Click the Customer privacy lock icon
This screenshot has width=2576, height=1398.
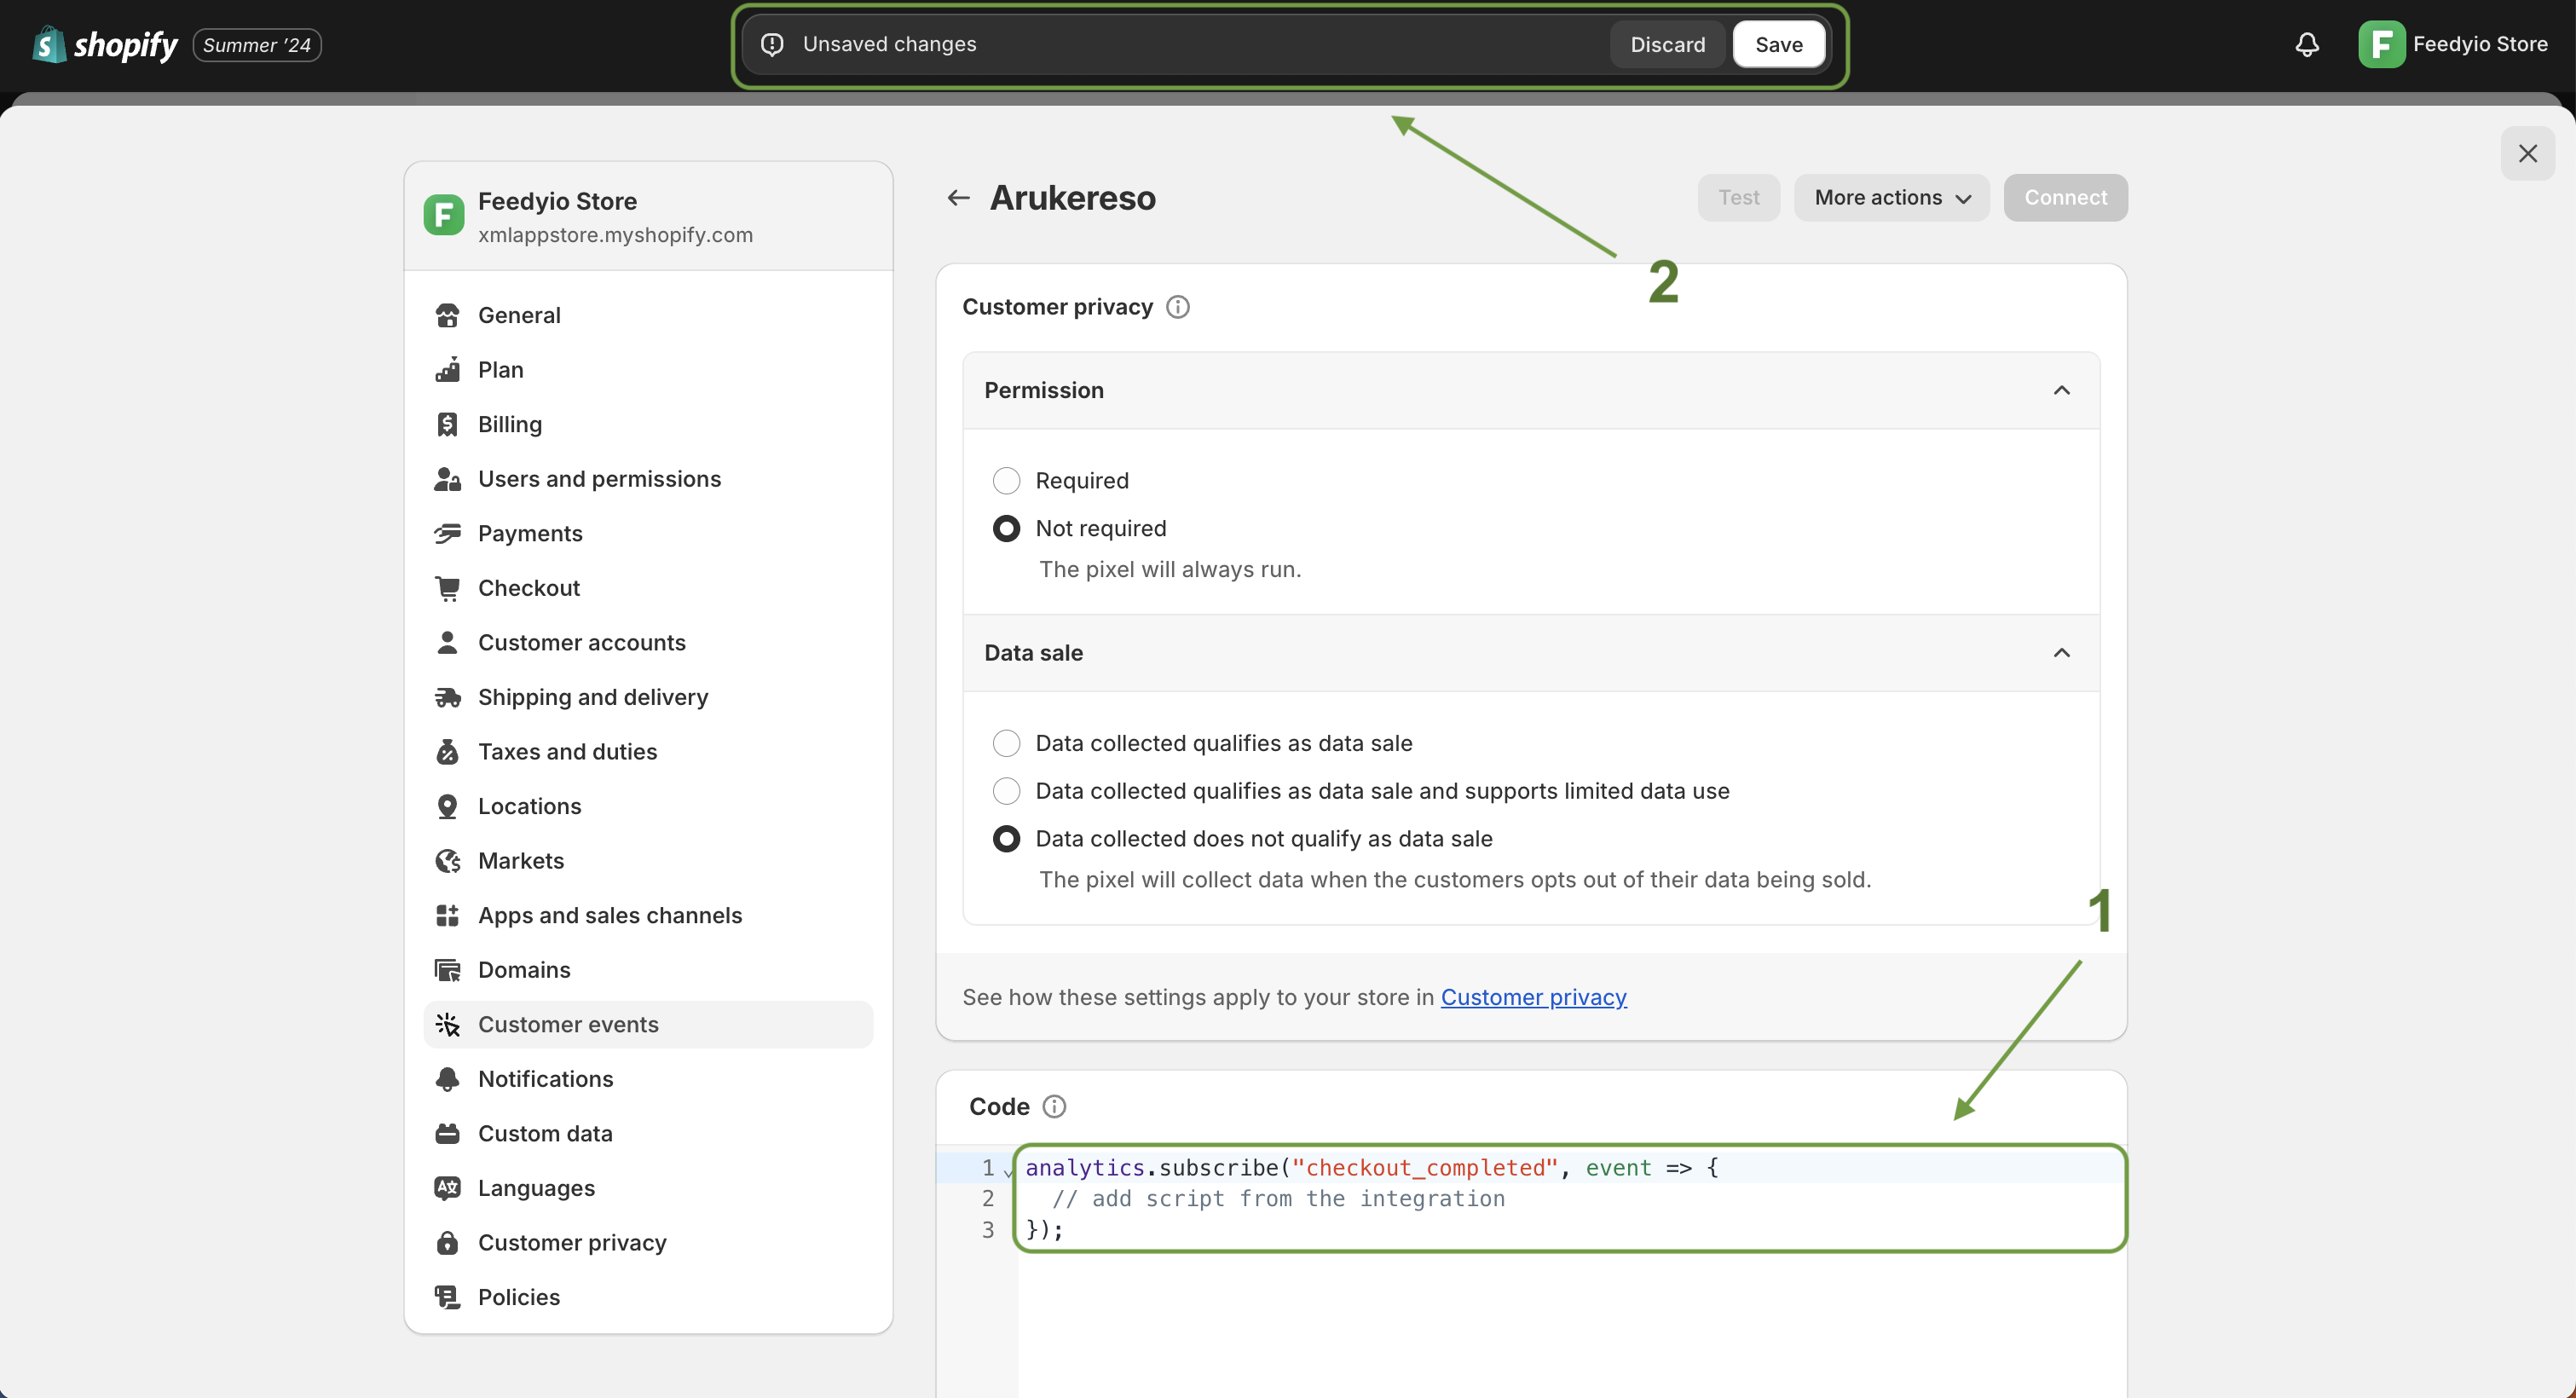pyautogui.click(x=447, y=1242)
